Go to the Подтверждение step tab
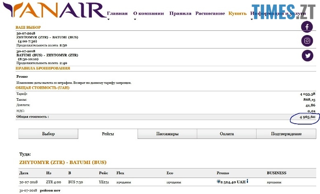The image size is (320, 194). click(286, 134)
